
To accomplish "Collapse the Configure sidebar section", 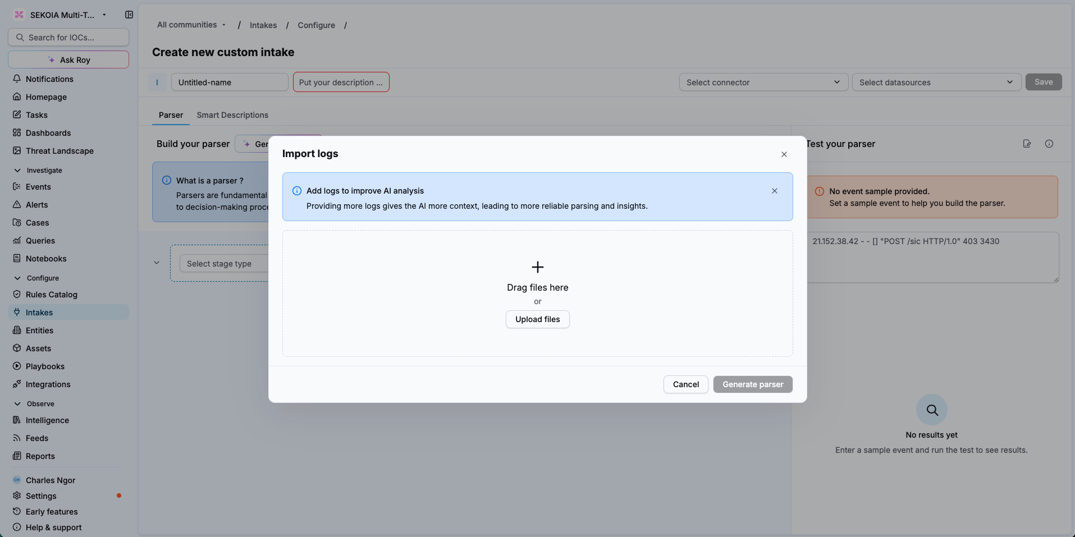I will coord(17,278).
